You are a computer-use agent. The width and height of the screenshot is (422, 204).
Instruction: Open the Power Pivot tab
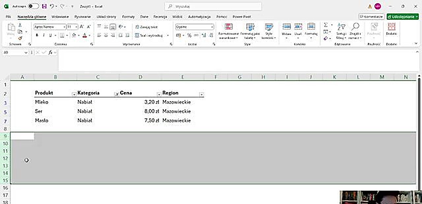pyautogui.click(x=242, y=17)
